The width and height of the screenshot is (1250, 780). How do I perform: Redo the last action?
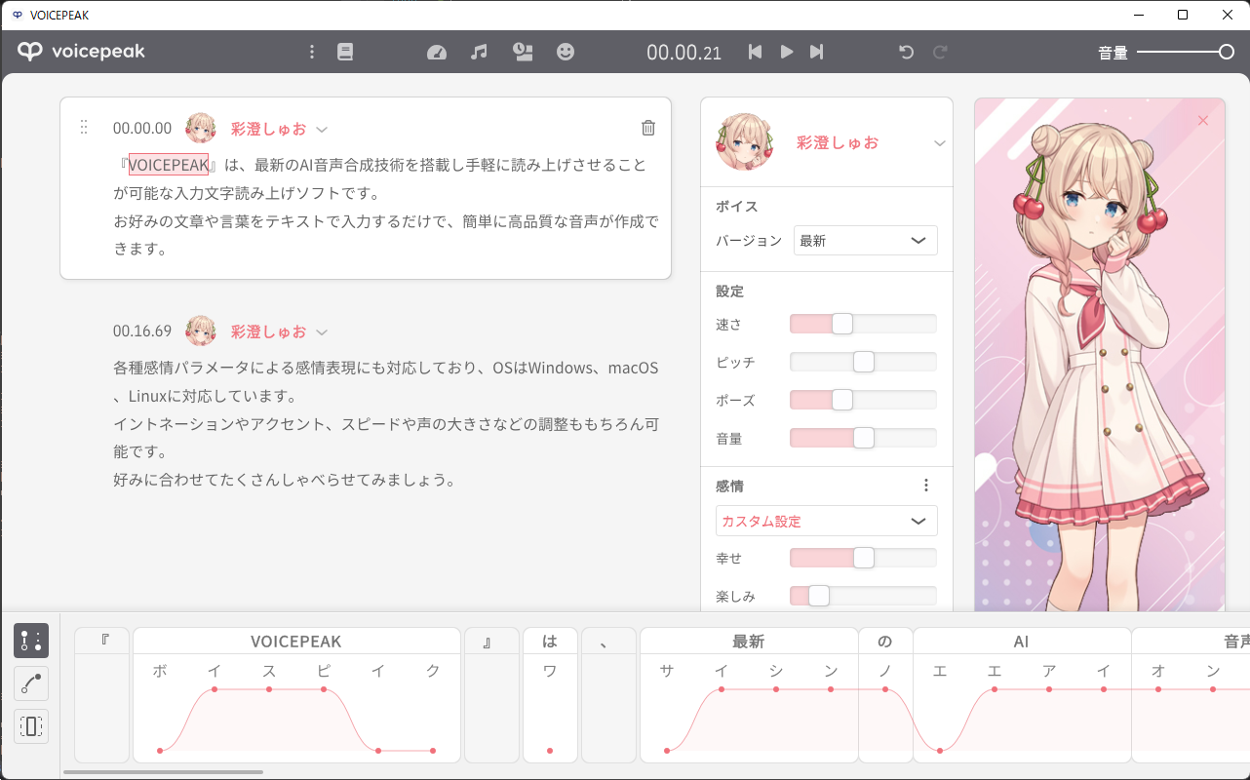(x=940, y=52)
